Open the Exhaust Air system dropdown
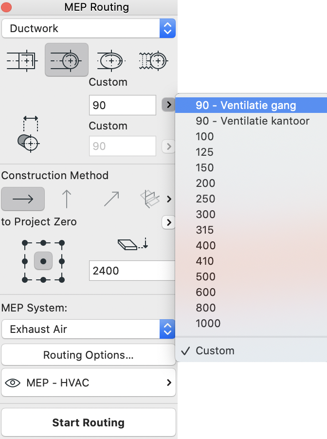This screenshot has width=327, height=439. pyautogui.click(x=89, y=329)
